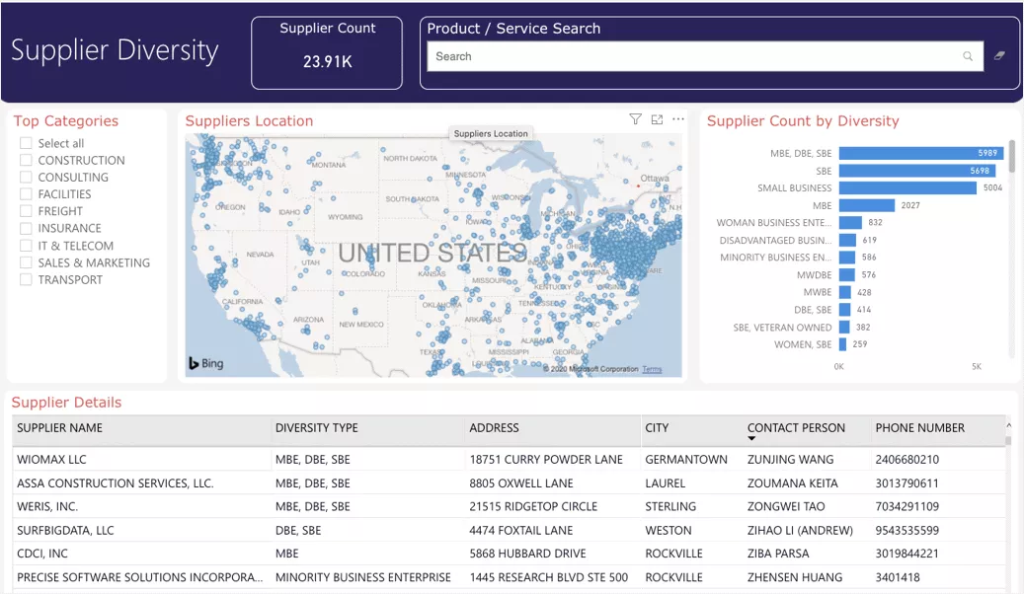1024x594 pixels.
Task: Click the search magnifier in Product/Service Search
Action: point(968,56)
